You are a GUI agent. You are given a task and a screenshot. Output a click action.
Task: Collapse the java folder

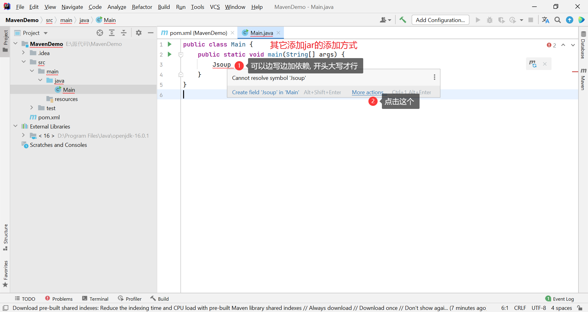40,80
